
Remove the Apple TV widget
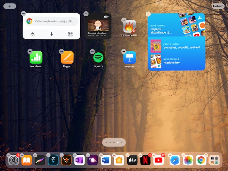pos(86,14)
